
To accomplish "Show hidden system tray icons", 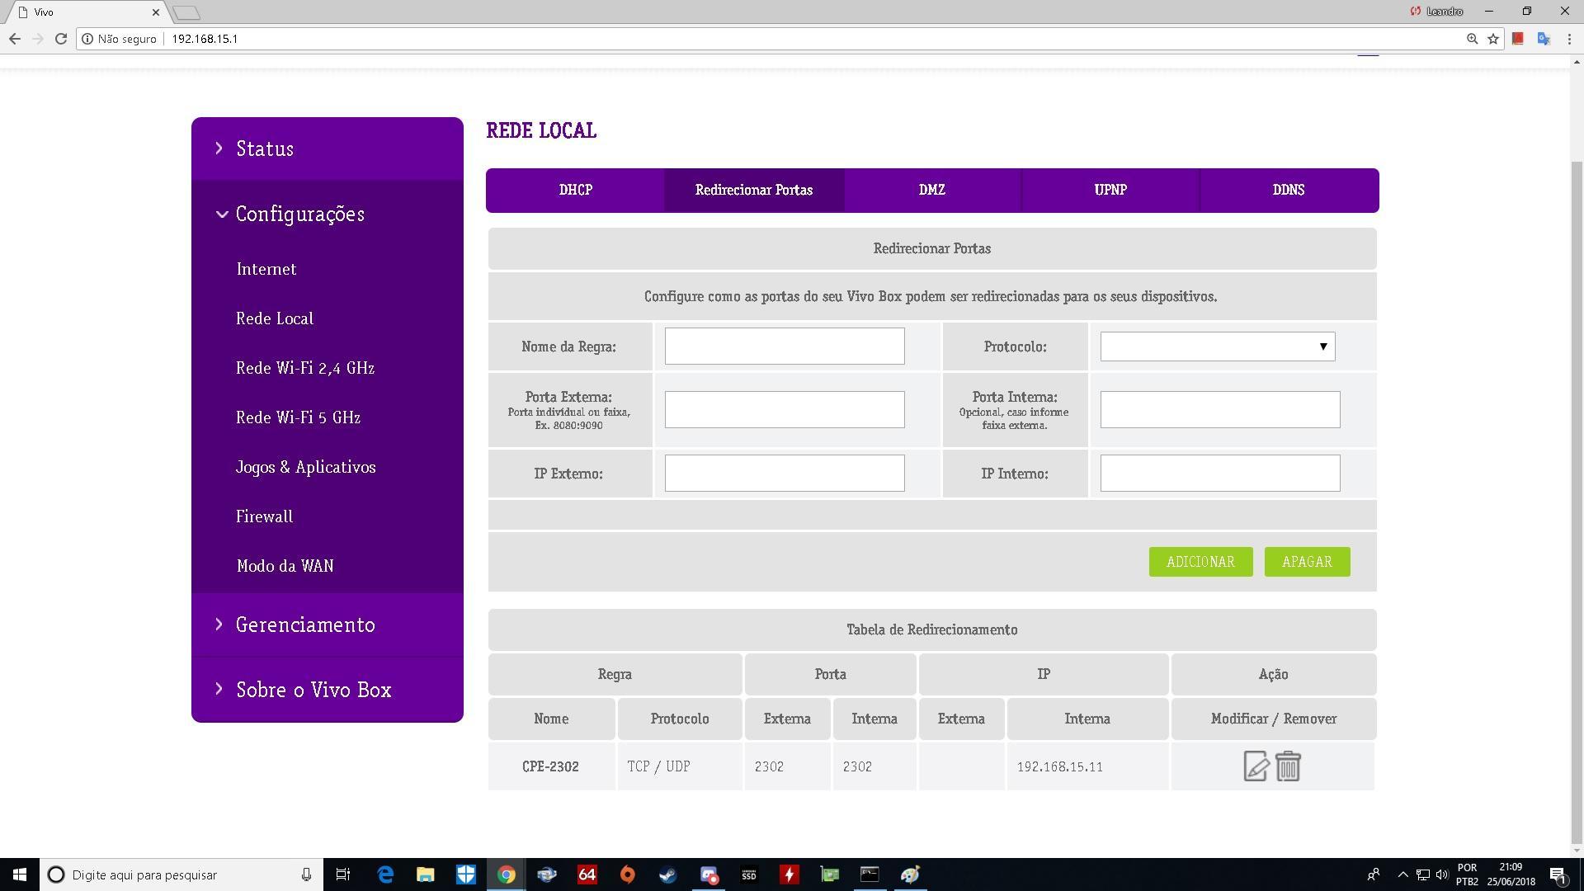I will coord(1402,874).
